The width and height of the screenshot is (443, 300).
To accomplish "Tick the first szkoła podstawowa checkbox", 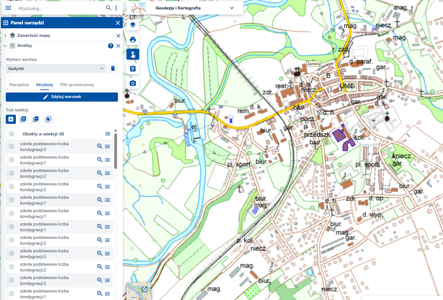I will click(x=12, y=146).
